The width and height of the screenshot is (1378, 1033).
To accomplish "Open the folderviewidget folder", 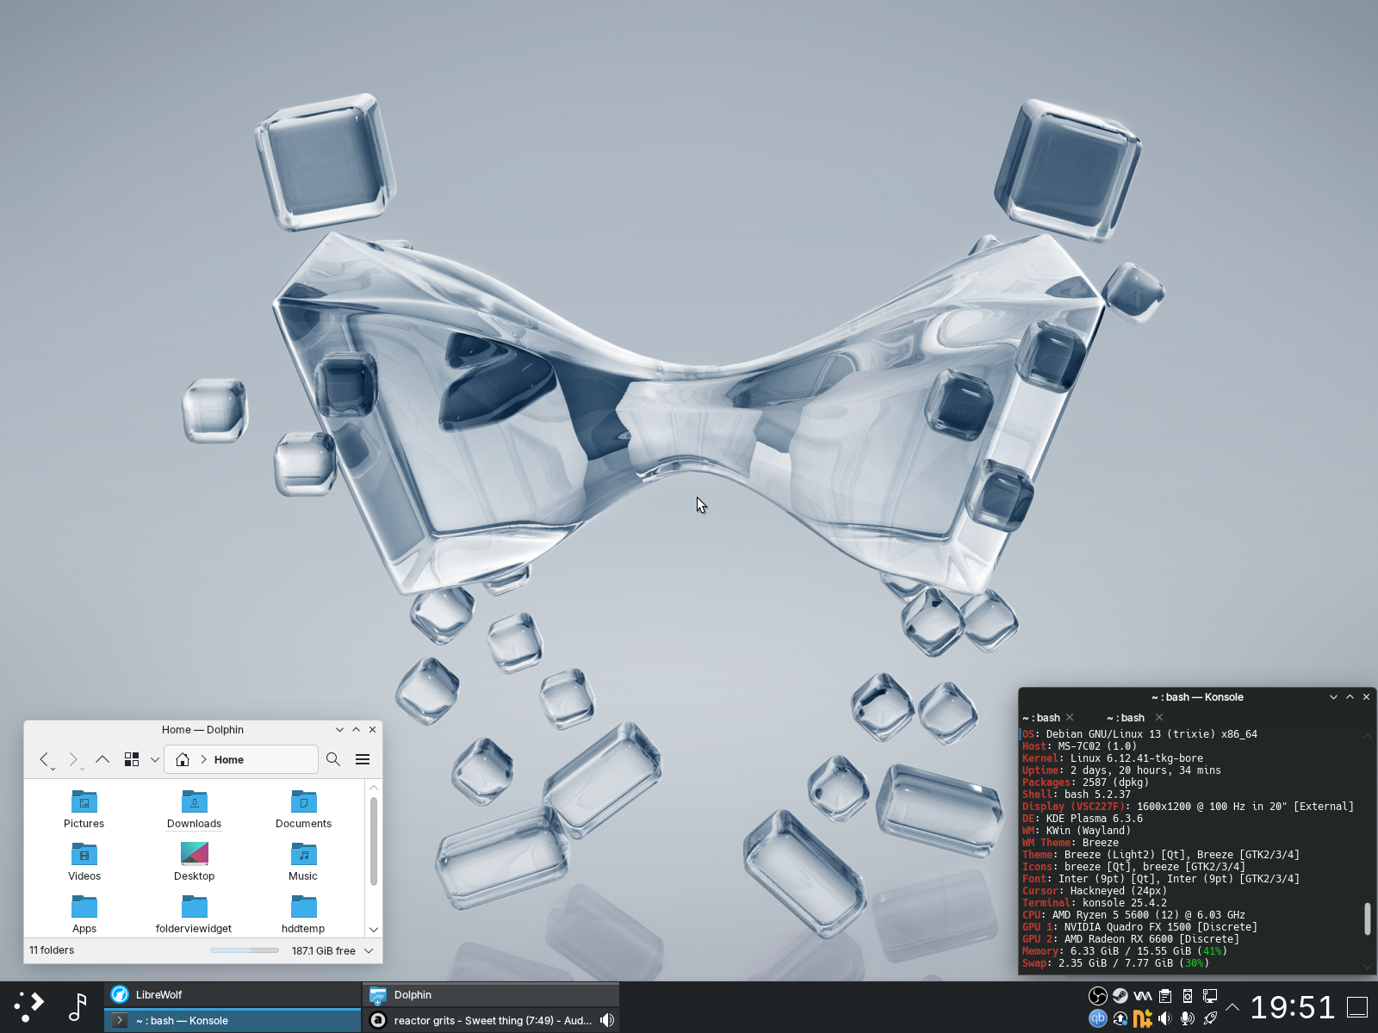I will coord(195,914).
